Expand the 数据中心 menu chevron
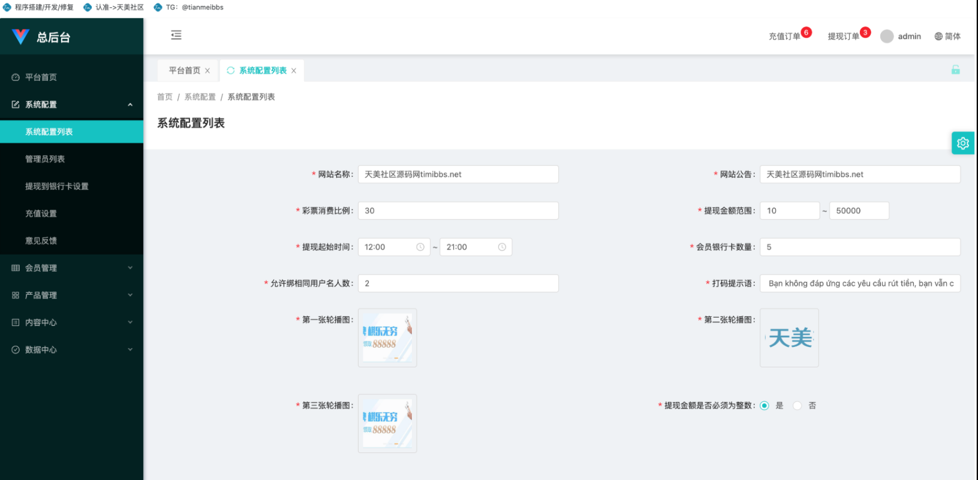 (130, 350)
